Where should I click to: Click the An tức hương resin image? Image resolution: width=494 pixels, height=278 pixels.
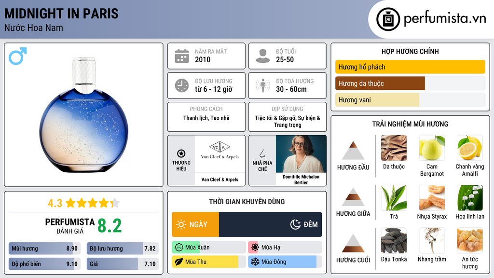pyautogui.click(x=470, y=240)
